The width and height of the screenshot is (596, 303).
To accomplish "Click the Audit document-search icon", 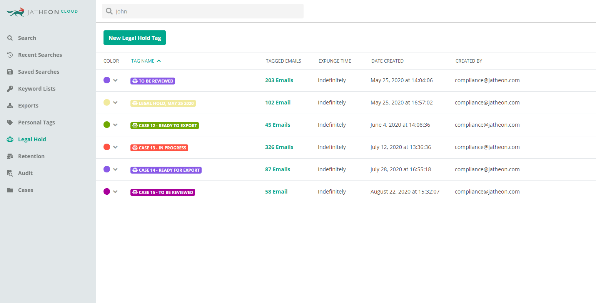I will point(10,173).
